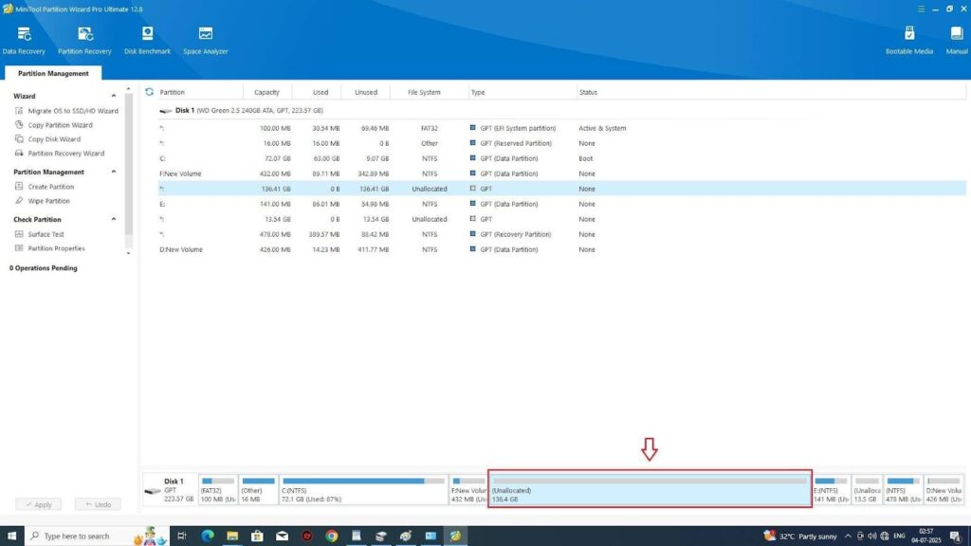Image resolution: width=971 pixels, height=546 pixels.
Task: Click Create Partition in the sidebar
Action: pyautogui.click(x=50, y=187)
